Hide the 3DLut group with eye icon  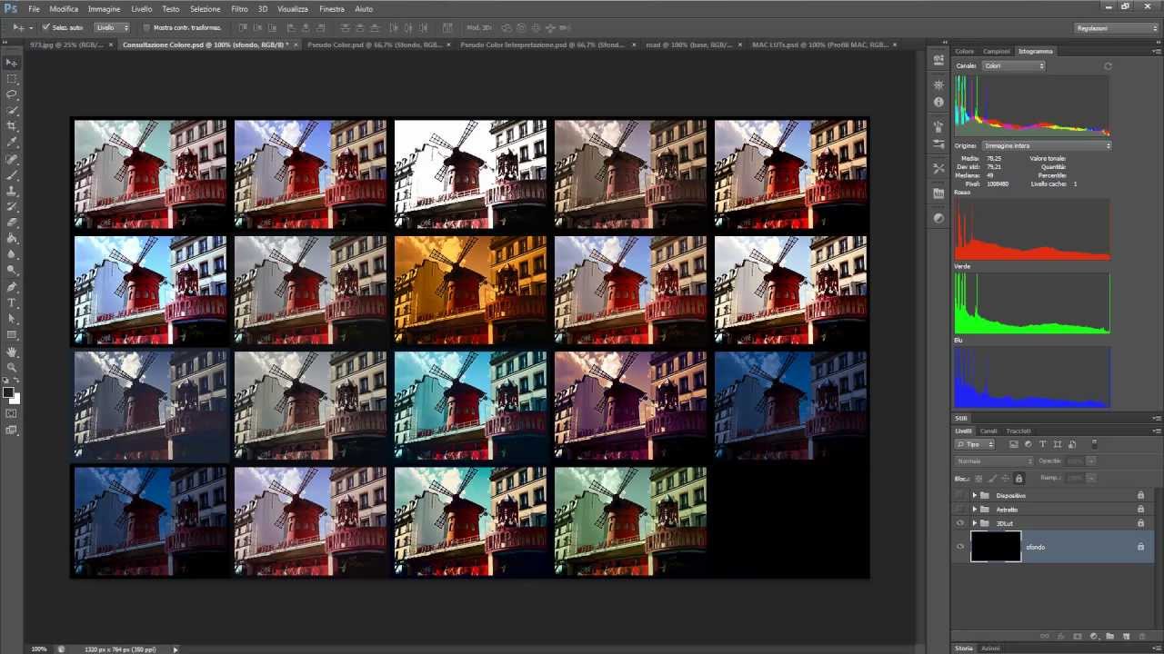click(x=959, y=523)
